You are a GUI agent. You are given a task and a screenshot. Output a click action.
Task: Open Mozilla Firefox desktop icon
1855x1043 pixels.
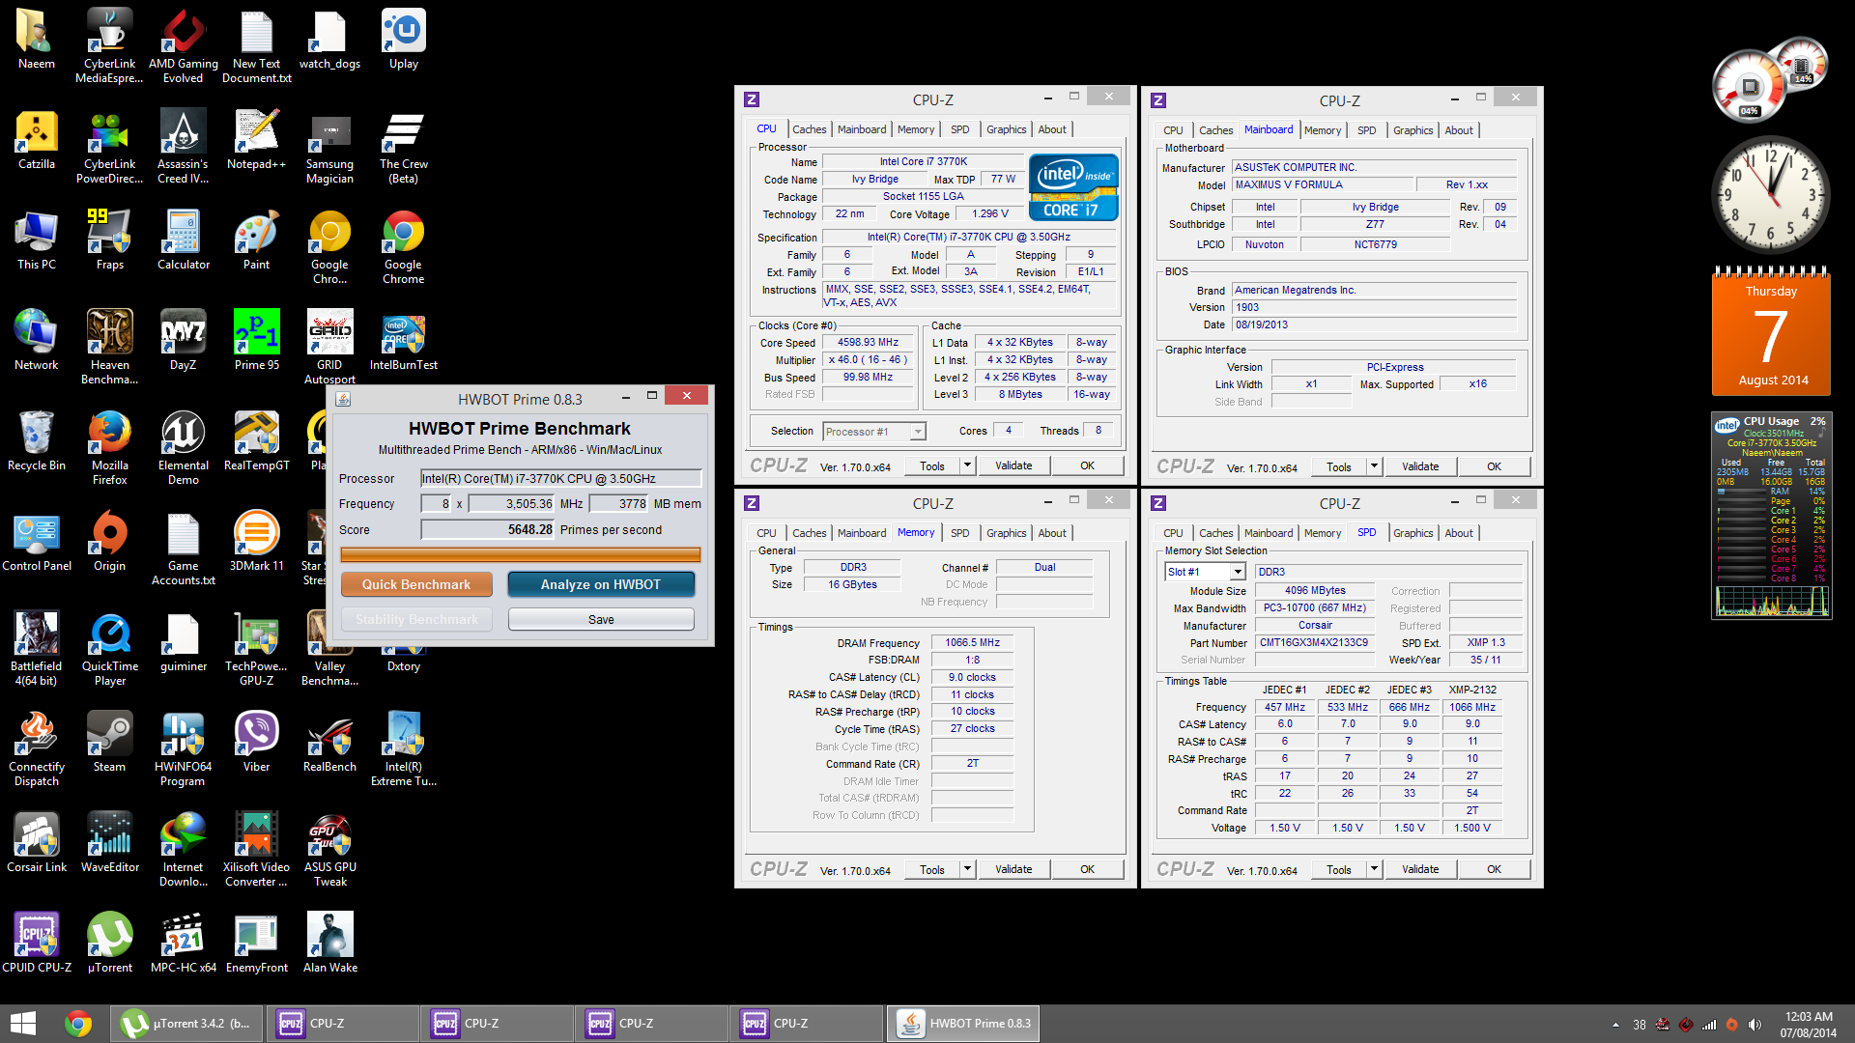tap(109, 448)
